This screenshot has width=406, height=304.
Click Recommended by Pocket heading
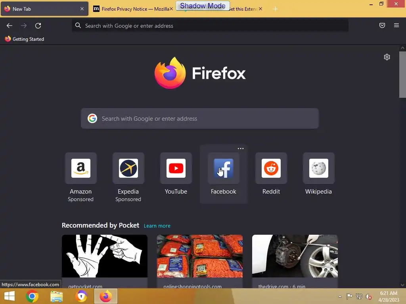[100, 225]
